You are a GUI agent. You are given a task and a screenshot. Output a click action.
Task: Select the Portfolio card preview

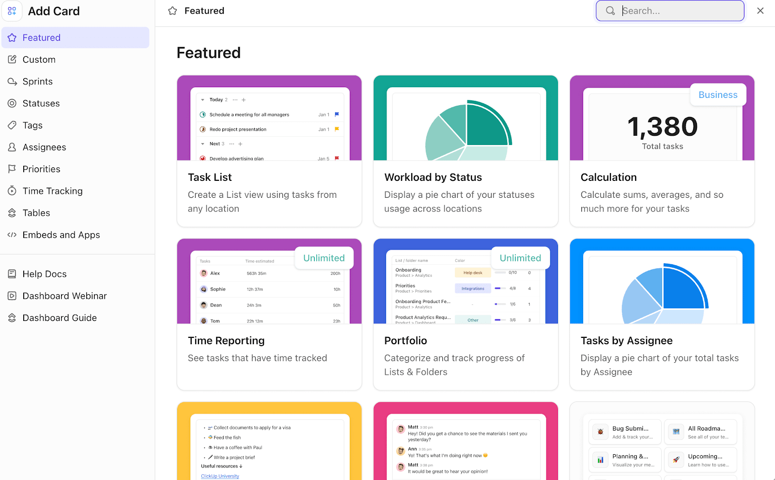[x=465, y=281]
